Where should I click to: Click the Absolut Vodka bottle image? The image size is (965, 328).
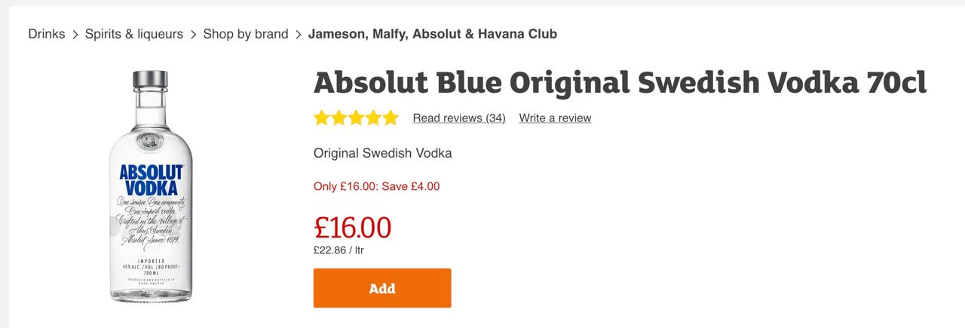coord(150,187)
